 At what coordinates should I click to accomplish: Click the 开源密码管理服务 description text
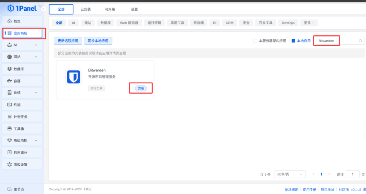[x=102, y=77]
